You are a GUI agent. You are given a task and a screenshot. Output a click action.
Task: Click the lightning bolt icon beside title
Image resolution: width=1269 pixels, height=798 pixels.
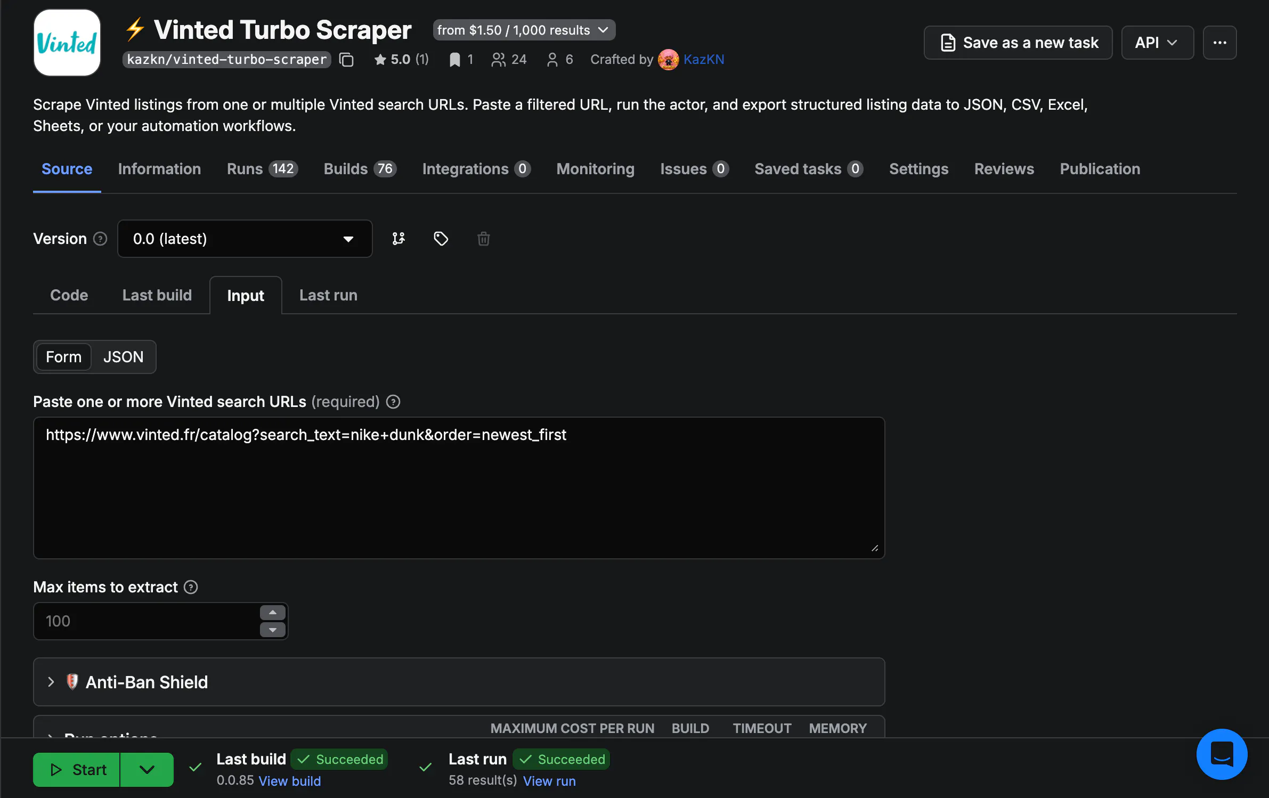pos(135,29)
